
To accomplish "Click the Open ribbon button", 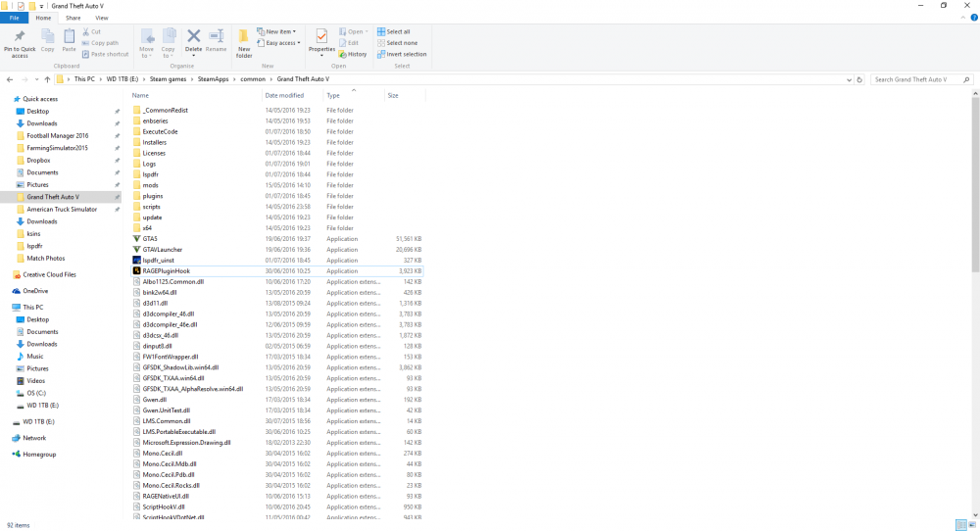I will [353, 32].
